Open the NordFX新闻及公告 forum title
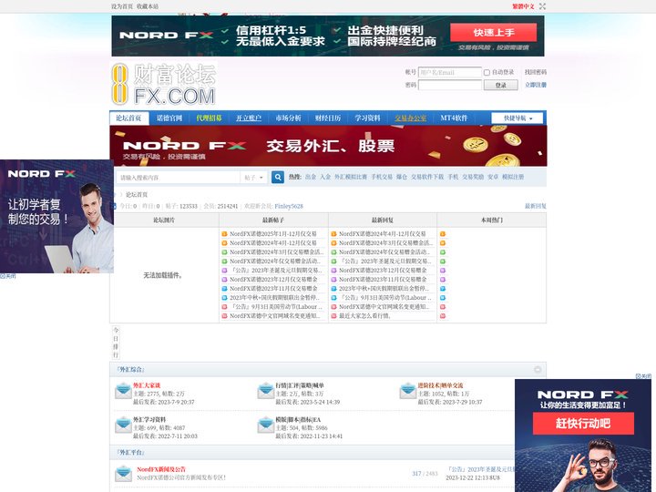The height and width of the screenshot is (492, 656). pyautogui.click(x=161, y=469)
